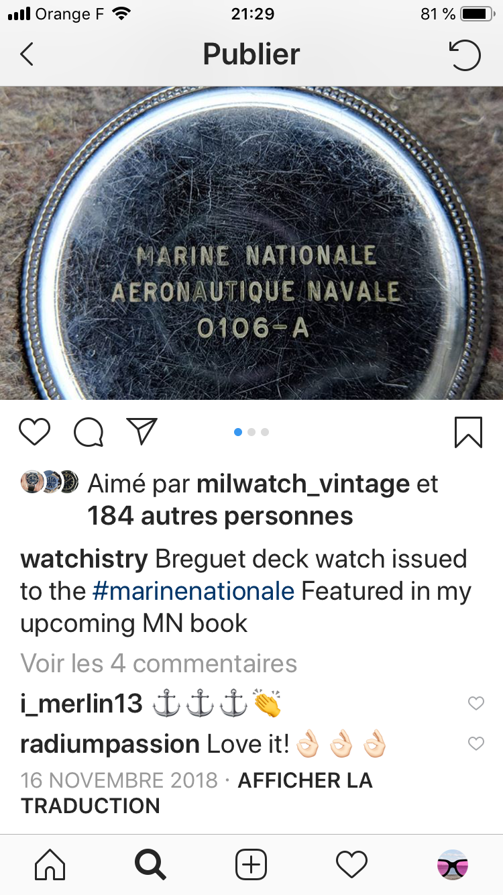Share the post with the paper plane icon
503x895 pixels.
click(142, 431)
